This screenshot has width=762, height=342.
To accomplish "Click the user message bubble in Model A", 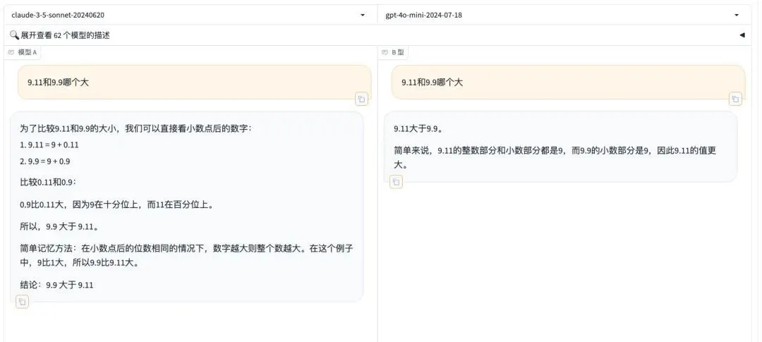I will pyautogui.click(x=195, y=82).
